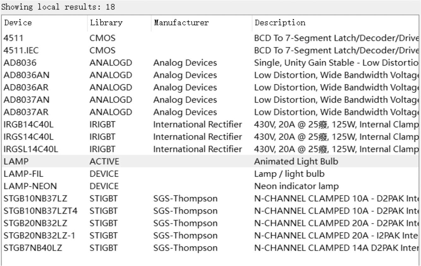Choose the STGB7NB40LZ device entry
Image resolution: width=421 pixels, height=266 pixels.
tap(33, 248)
